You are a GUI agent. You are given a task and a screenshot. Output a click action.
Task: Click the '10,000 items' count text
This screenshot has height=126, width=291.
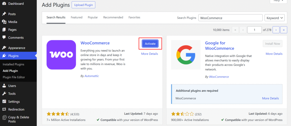221,30
